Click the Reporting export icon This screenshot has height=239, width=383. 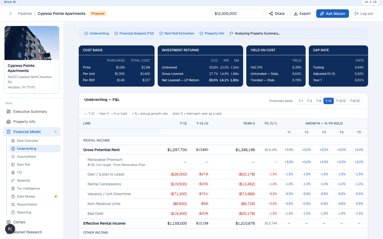pyautogui.click(x=13, y=212)
